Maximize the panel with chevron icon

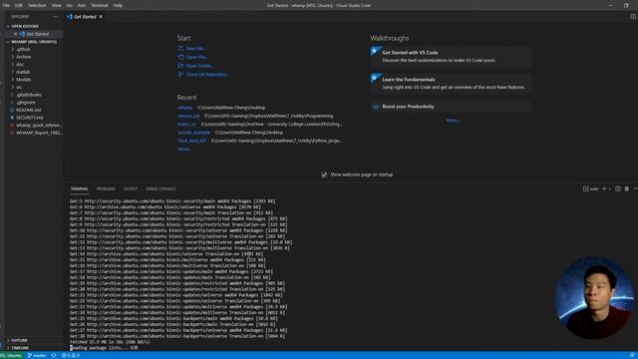635,188
